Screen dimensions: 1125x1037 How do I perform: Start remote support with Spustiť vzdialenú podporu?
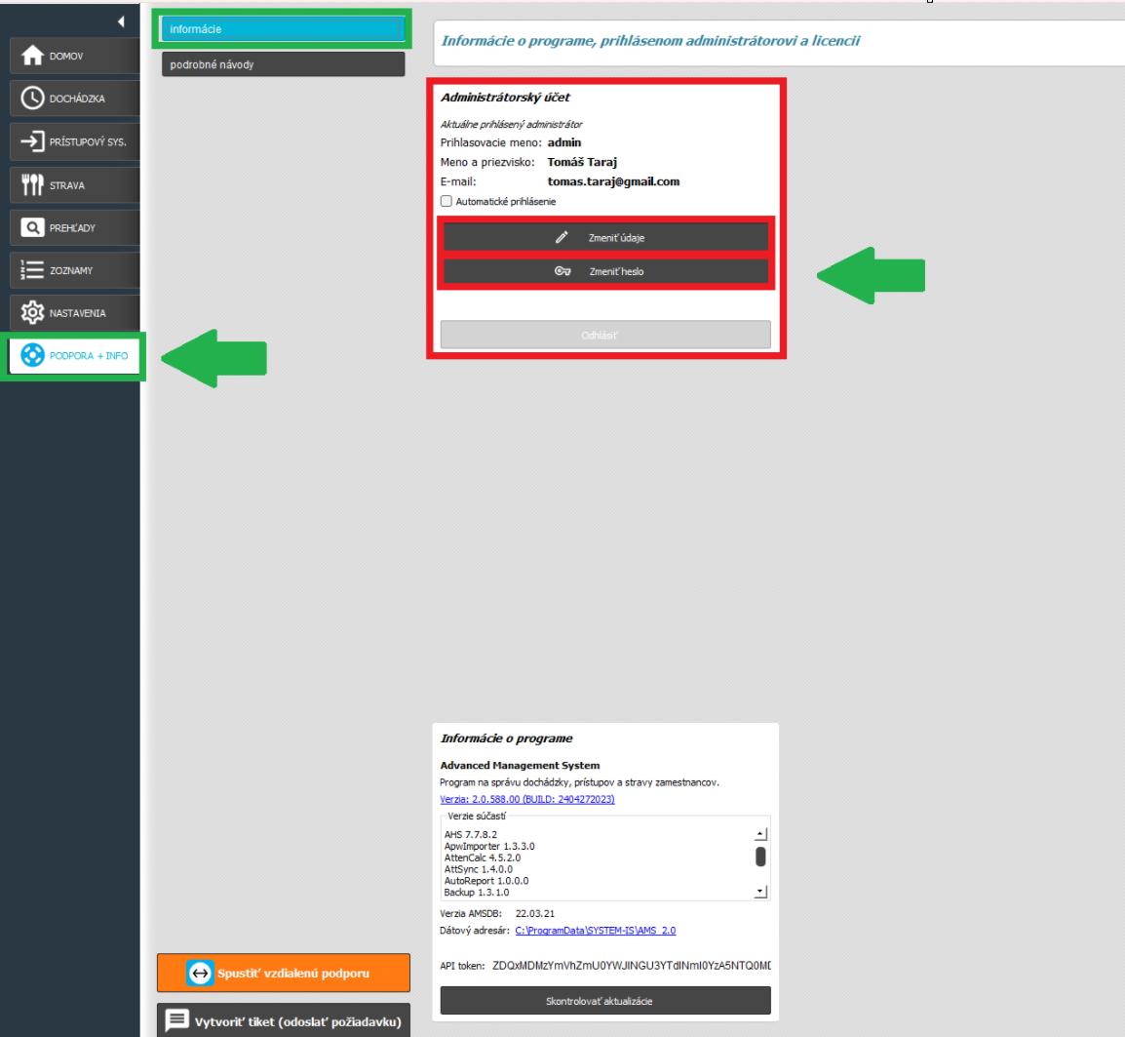[283, 973]
